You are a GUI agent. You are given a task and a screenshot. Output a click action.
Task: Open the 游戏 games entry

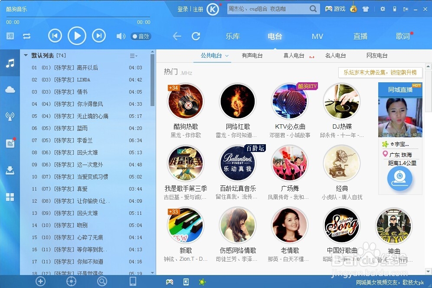point(335,9)
